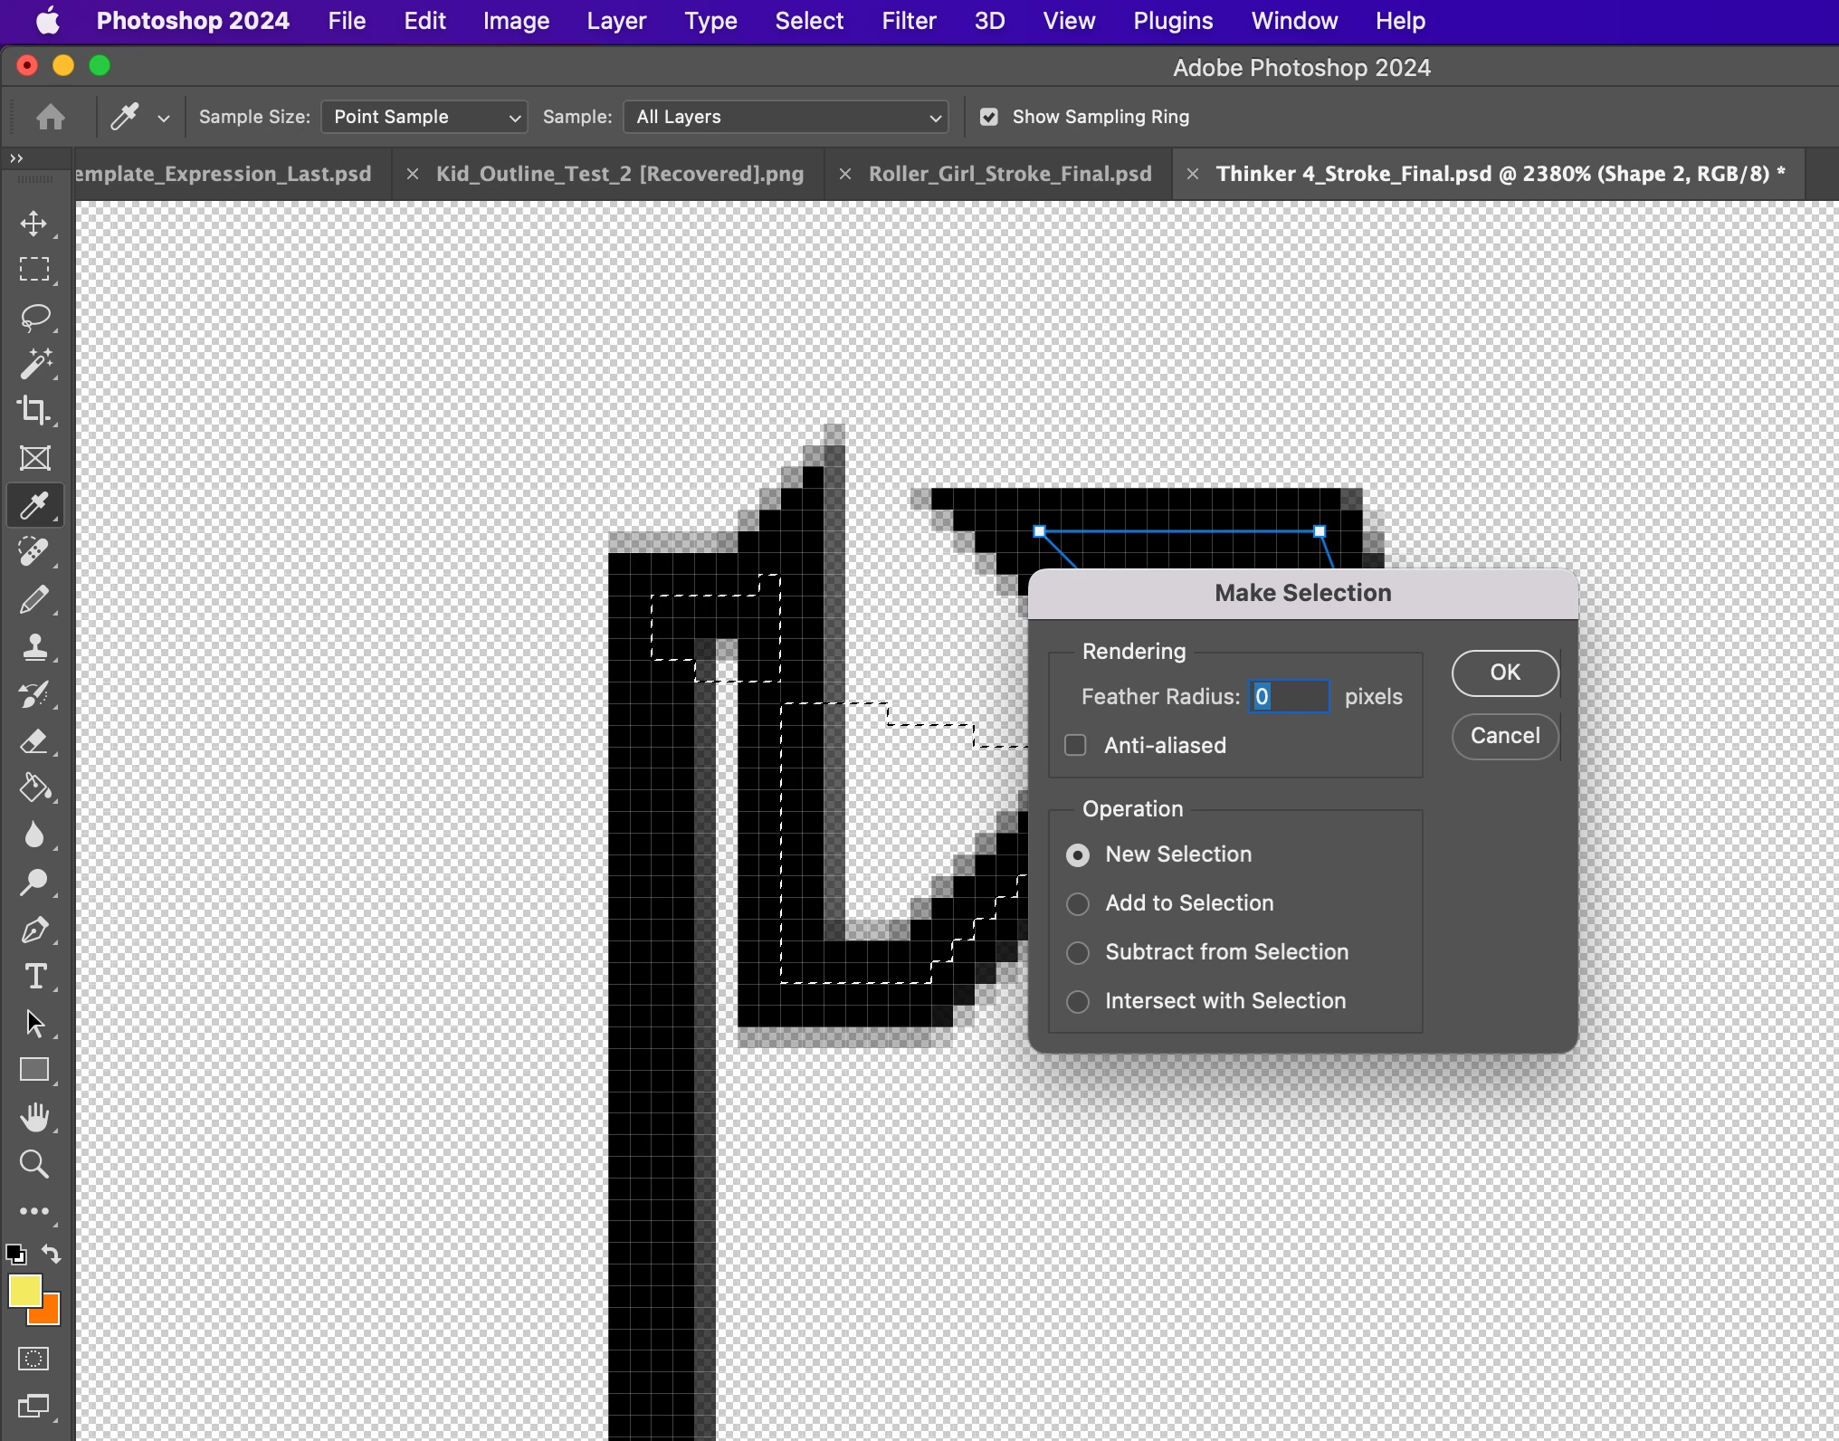
Task: Cancel the Make Selection dialog
Action: (x=1504, y=736)
